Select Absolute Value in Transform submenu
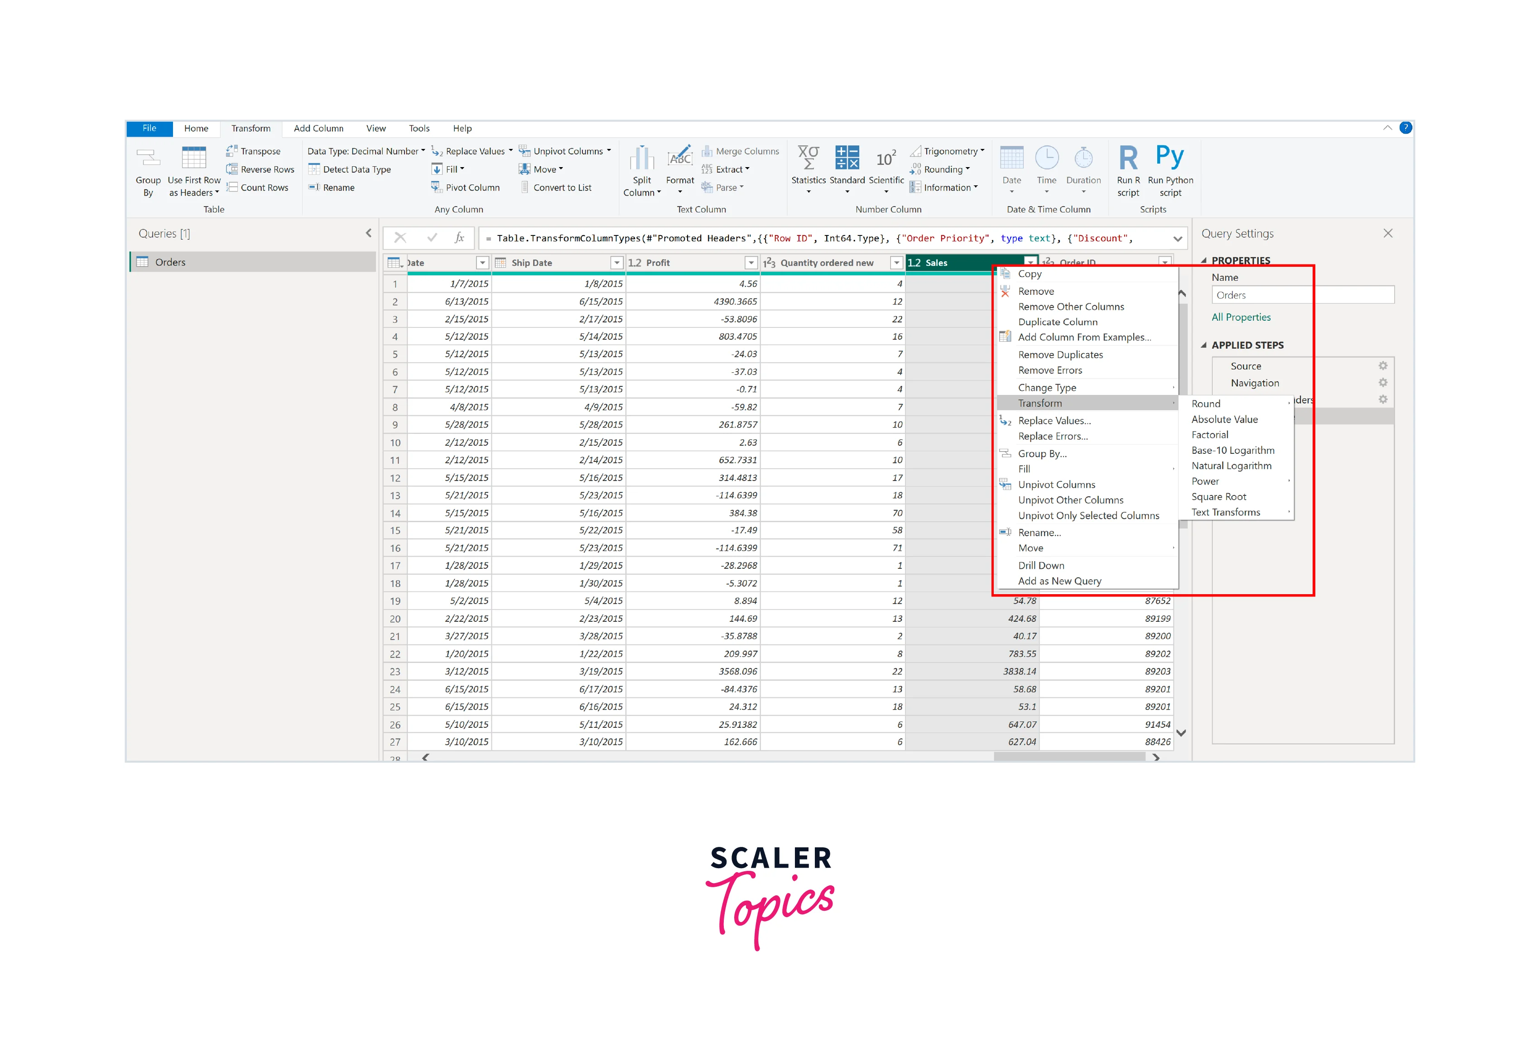Image resolution: width=1540 pixels, height=1038 pixels. tap(1224, 420)
